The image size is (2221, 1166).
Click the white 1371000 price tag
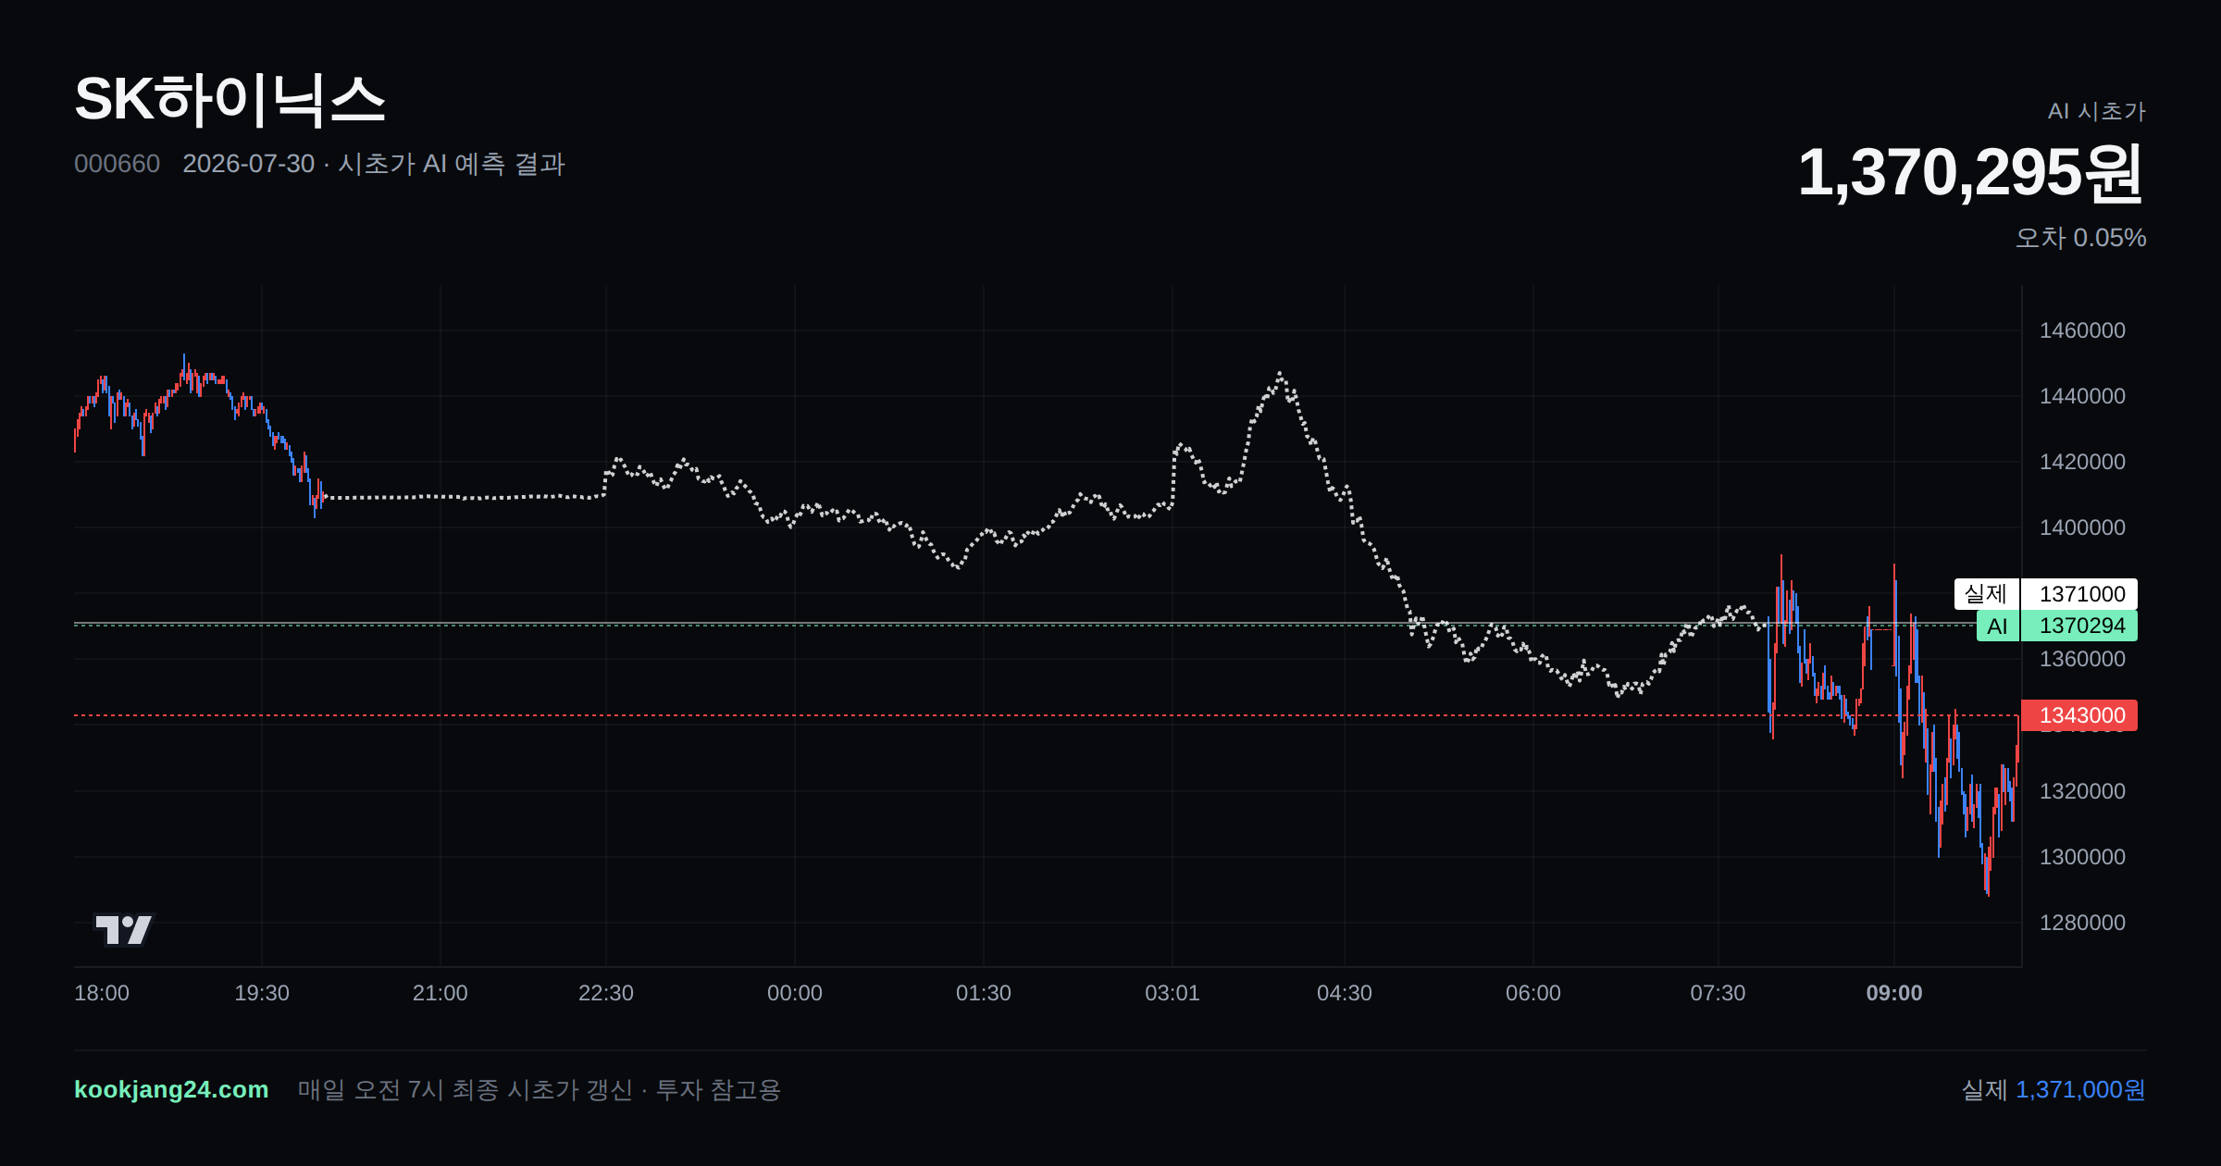point(2079,594)
